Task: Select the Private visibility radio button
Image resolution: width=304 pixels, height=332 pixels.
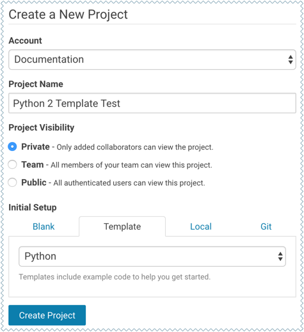Action: 12,146
